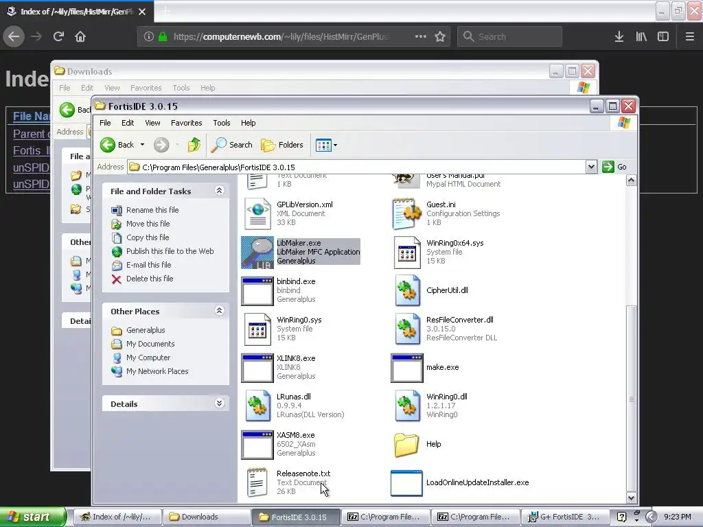This screenshot has height=527, width=703.
Task: Click the Back button in FortisIDE window
Action: 117,145
